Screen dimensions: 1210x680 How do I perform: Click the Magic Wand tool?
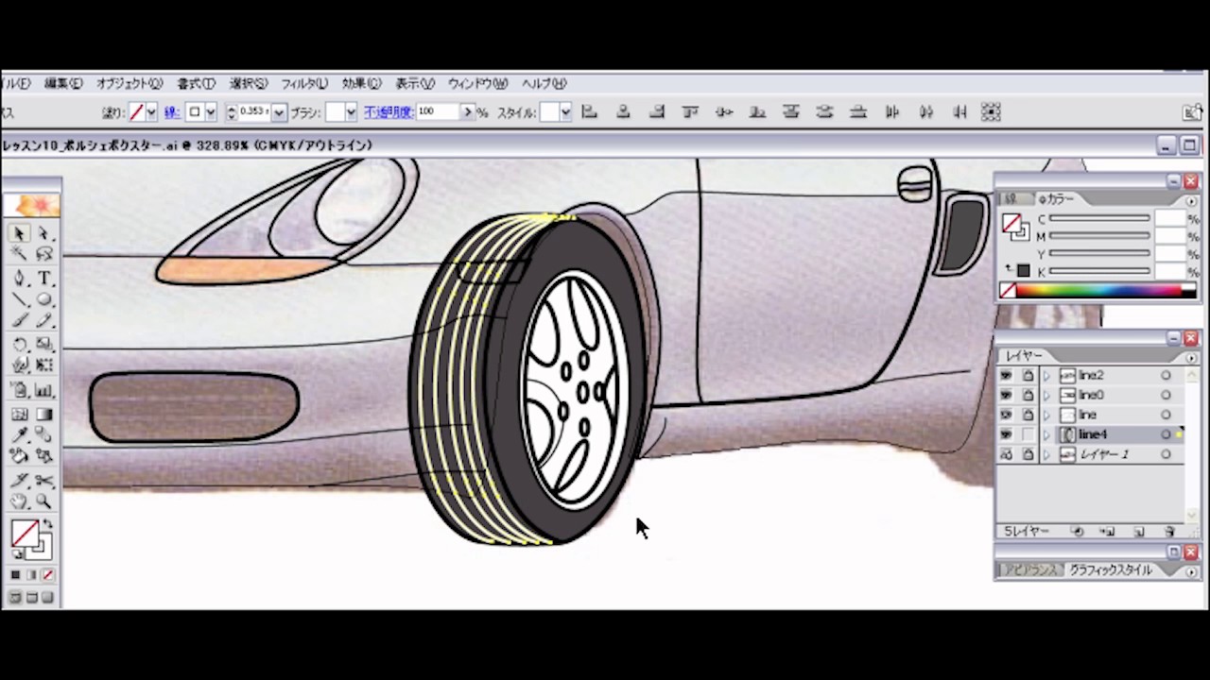point(20,254)
